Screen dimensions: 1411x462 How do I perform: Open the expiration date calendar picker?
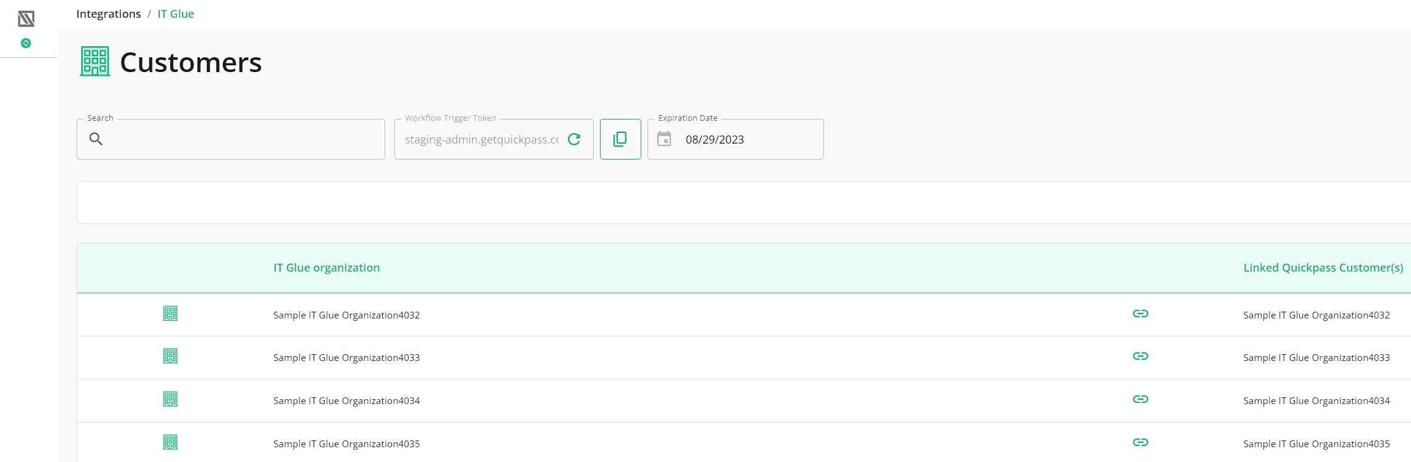click(664, 139)
